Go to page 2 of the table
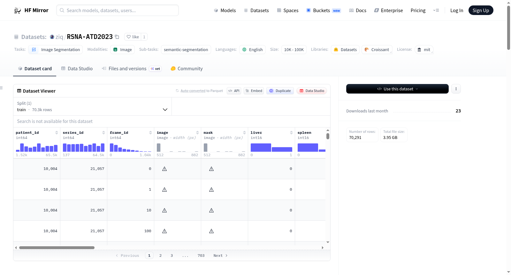The width and height of the screenshot is (511, 275). 160,256
